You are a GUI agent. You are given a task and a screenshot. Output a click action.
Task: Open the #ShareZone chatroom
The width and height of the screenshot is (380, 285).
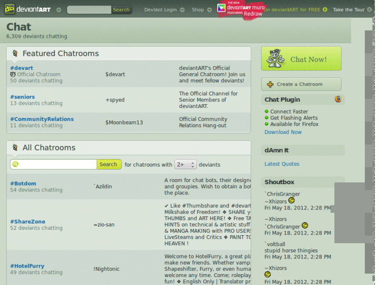click(28, 221)
